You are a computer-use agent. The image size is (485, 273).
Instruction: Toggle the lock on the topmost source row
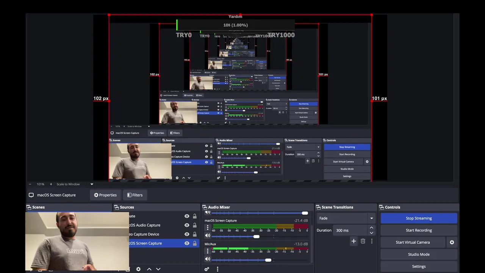pos(195,216)
